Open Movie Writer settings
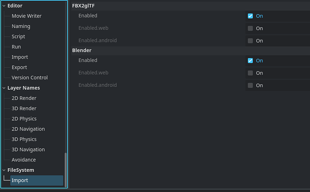This screenshot has width=310, height=192. point(27,16)
